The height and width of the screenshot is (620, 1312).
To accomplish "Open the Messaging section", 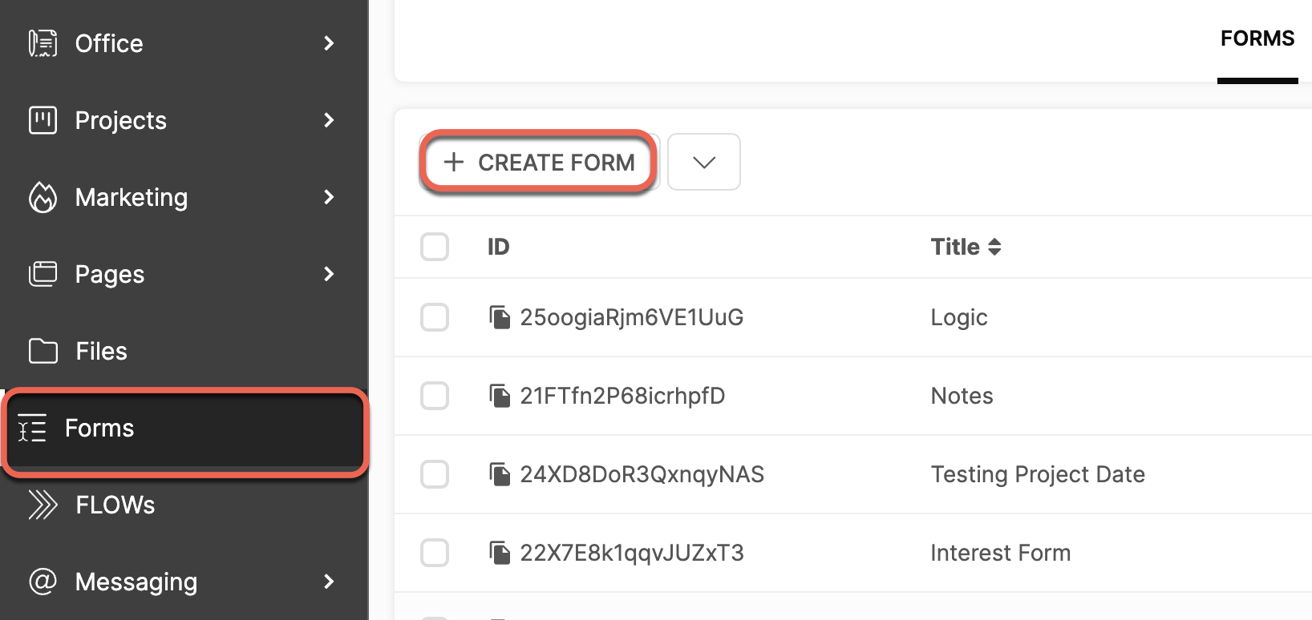I will (184, 582).
